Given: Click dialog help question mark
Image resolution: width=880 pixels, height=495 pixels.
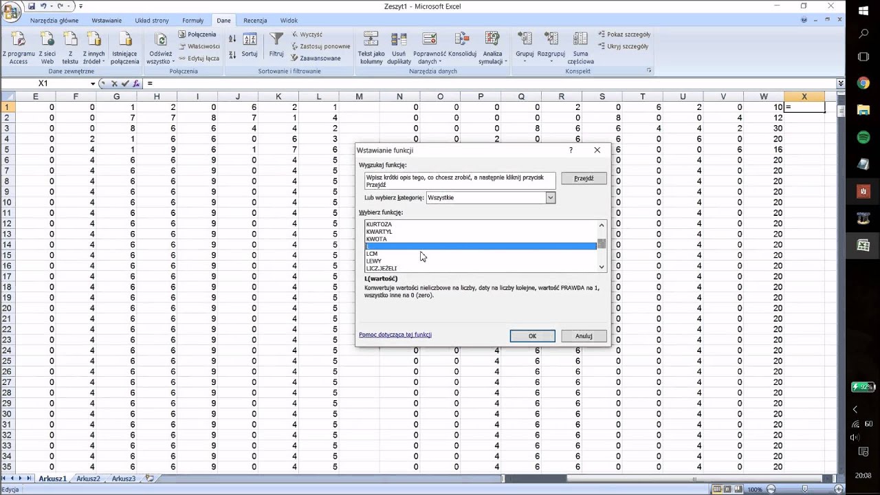Looking at the screenshot, I should pos(571,150).
